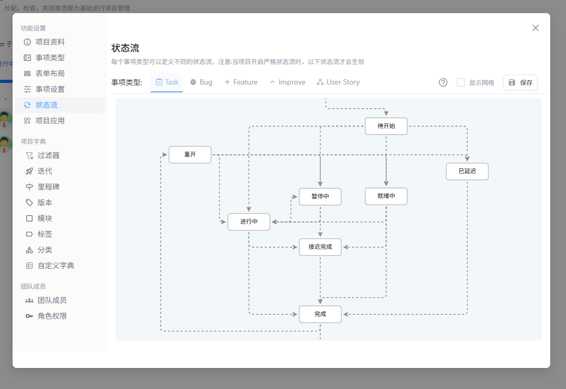Click the 标签 label icon
This screenshot has width=566, height=389.
pyautogui.click(x=29, y=234)
